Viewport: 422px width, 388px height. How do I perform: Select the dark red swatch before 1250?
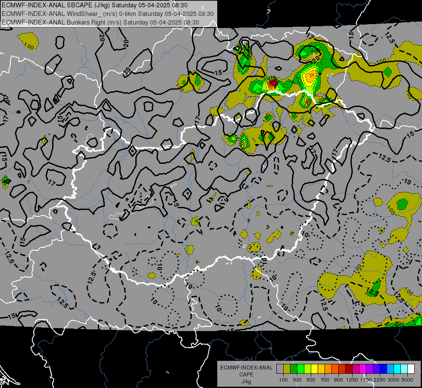coord(349,369)
